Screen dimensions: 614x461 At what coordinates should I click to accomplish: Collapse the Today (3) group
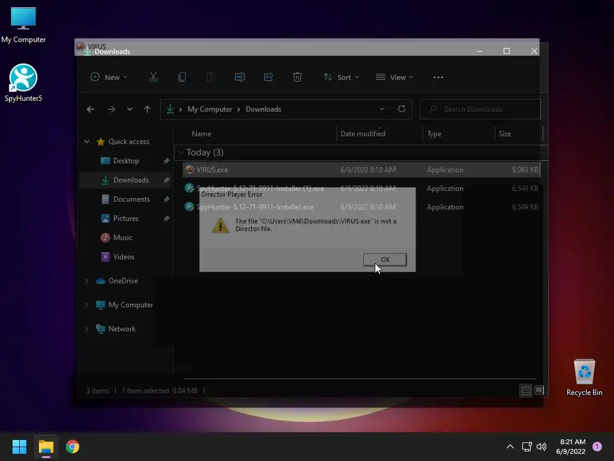point(180,152)
